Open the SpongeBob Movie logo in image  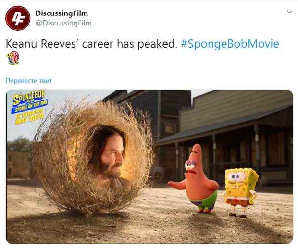pos(29,98)
